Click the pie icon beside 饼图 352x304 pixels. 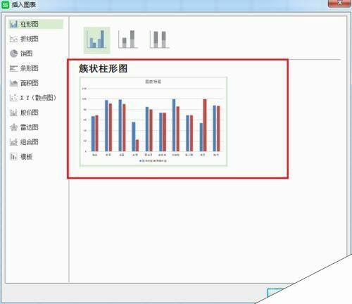tap(13, 53)
